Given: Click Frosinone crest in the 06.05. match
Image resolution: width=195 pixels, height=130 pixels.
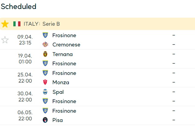Looking at the screenshot, I should pos(45,110).
